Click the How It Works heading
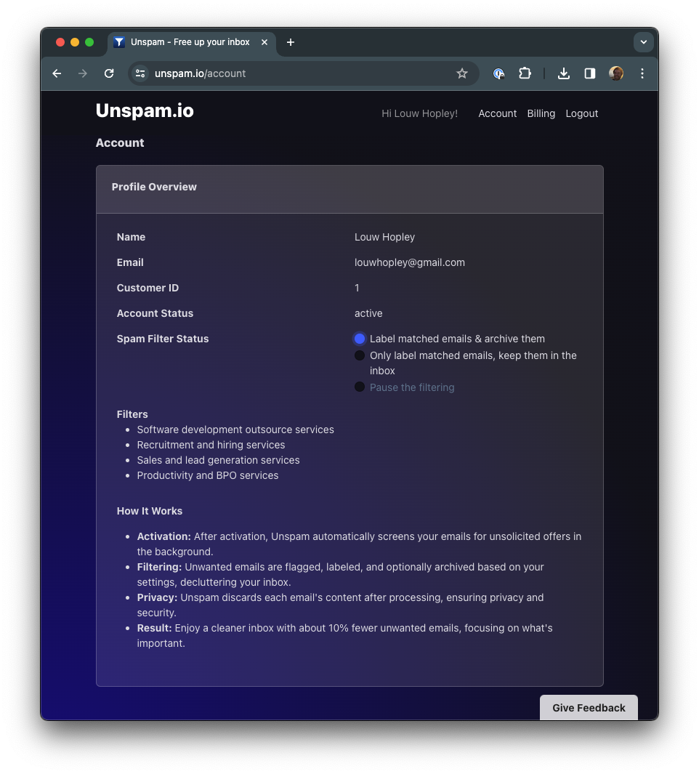The width and height of the screenshot is (699, 774). pyautogui.click(x=150, y=511)
